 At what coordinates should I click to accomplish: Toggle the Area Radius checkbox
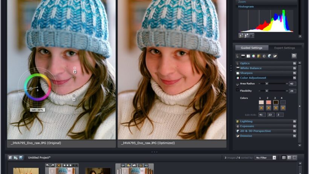coord(237,84)
